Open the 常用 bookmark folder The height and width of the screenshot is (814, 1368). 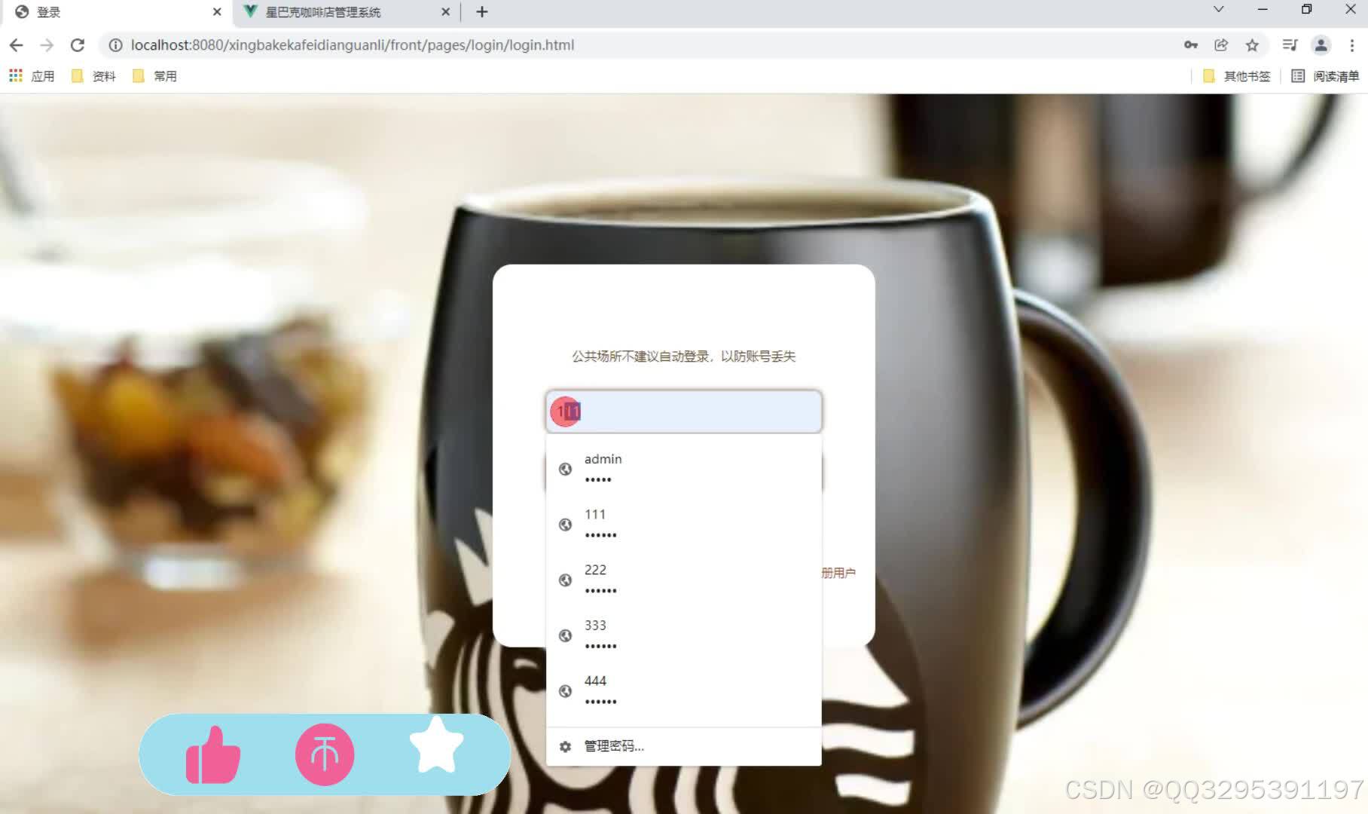click(154, 76)
